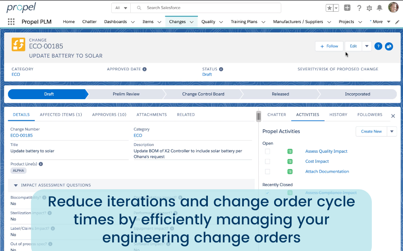The width and height of the screenshot is (403, 251).
Task: Expand the Training Plans menu chevron
Action: (x=263, y=22)
